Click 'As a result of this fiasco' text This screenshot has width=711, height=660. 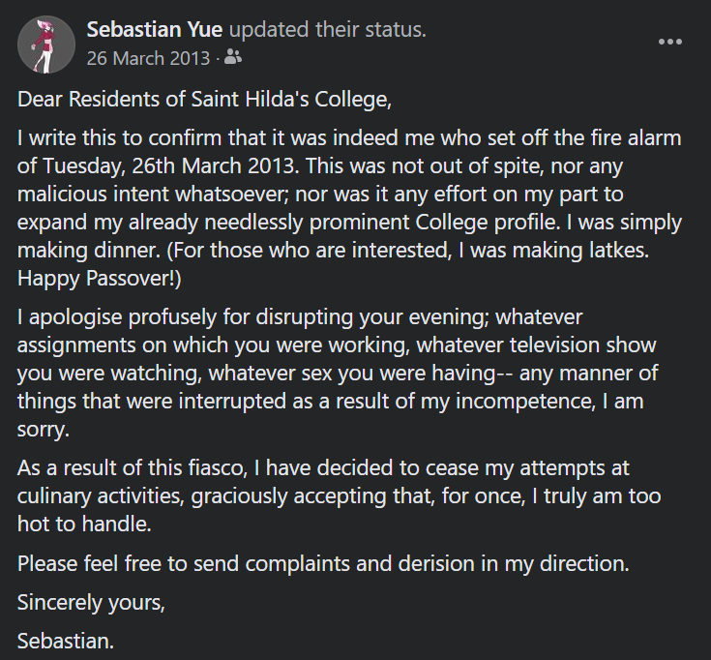132,468
